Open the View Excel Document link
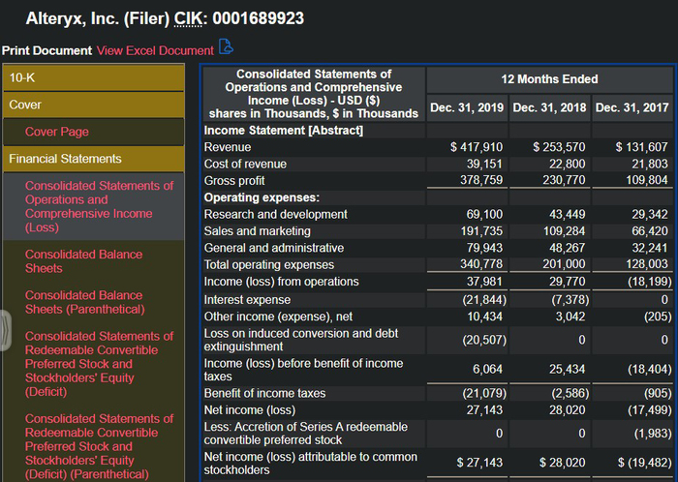 (x=155, y=49)
